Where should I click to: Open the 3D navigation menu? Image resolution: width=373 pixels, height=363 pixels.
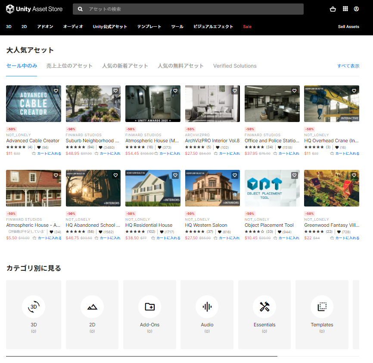point(9,27)
